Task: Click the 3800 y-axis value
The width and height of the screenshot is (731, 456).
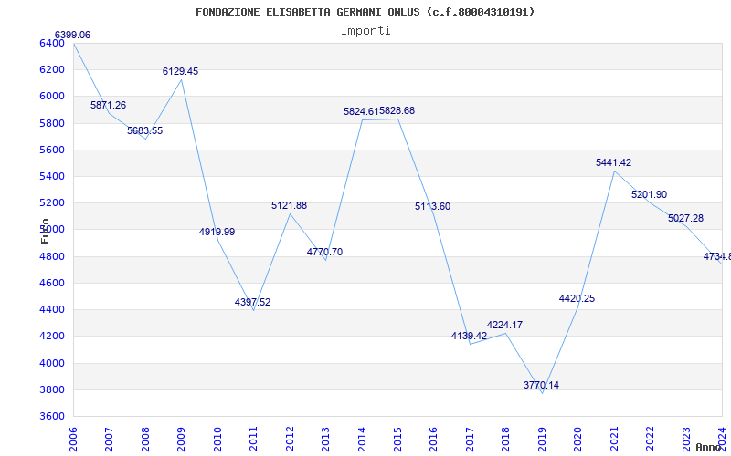Action: 52,390
